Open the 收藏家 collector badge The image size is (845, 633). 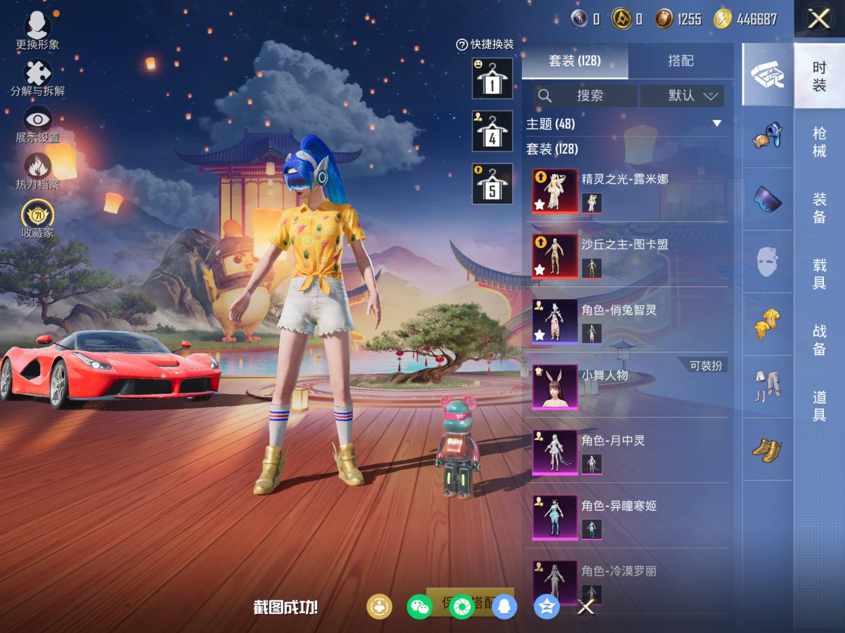37,215
